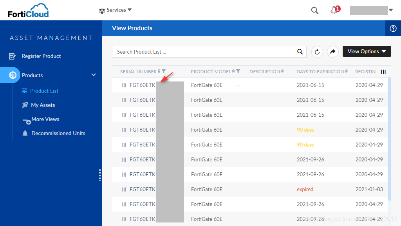Open the Services dropdown menu
This screenshot has width=401, height=226.
point(116,10)
